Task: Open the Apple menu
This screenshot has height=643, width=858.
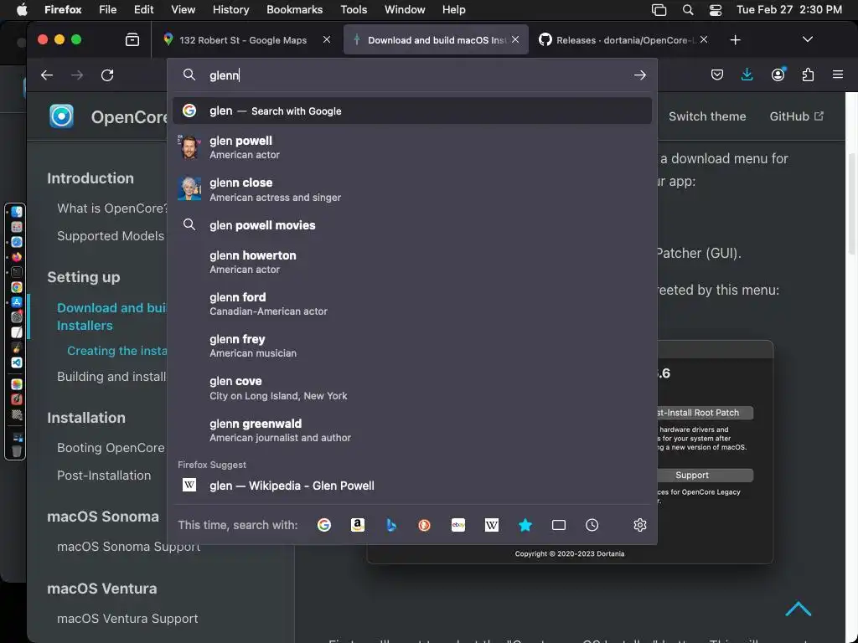Action: click(x=21, y=9)
